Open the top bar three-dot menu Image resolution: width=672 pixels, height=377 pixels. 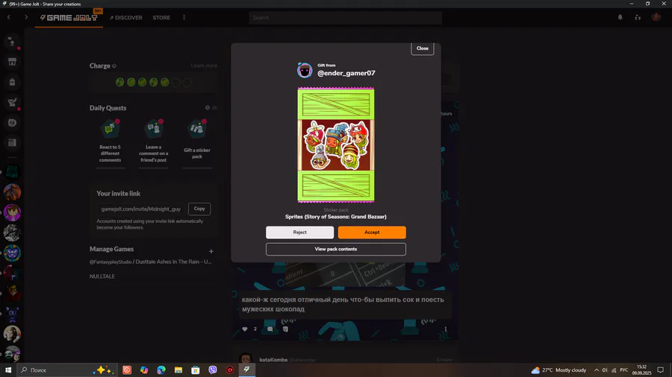coord(184,18)
